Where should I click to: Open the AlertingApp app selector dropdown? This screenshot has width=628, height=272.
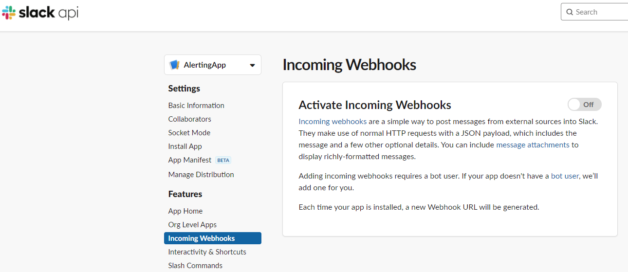[x=213, y=65]
